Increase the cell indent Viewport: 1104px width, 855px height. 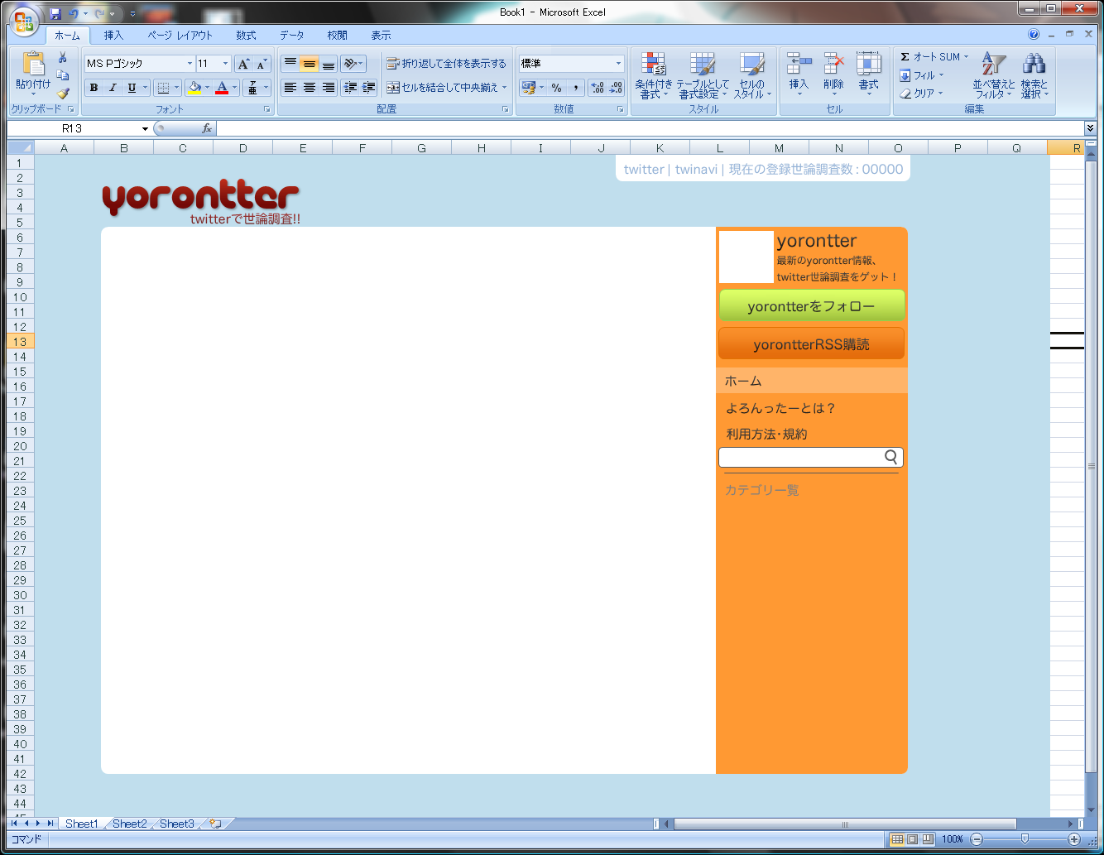tap(368, 88)
